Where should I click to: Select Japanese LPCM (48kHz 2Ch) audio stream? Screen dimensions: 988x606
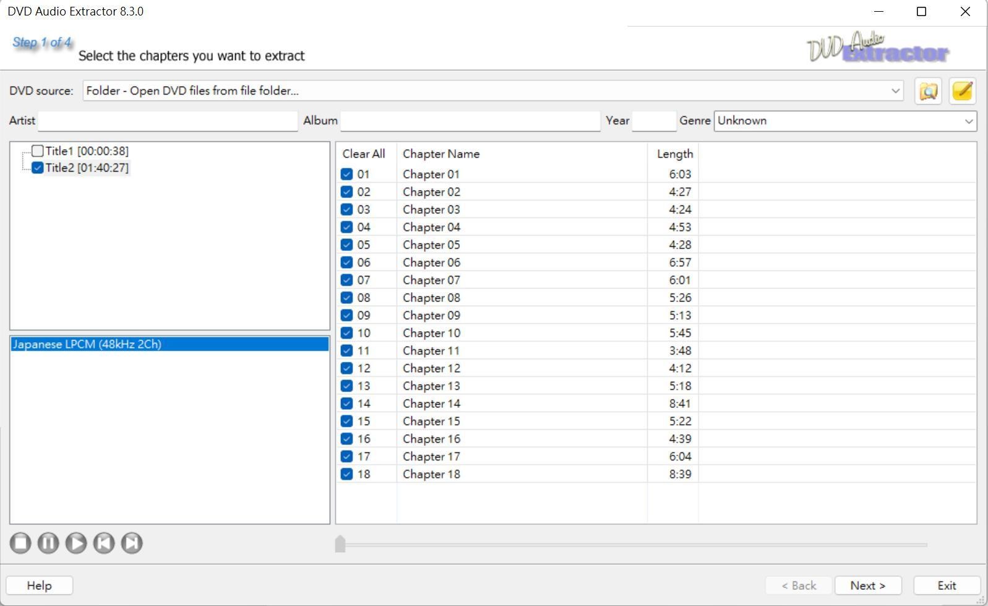[170, 344]
